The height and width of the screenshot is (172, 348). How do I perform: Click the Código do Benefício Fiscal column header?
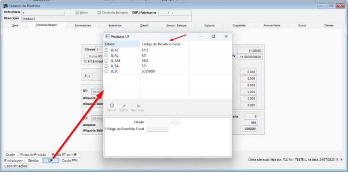pyautogui.click(x=164, y=44)
